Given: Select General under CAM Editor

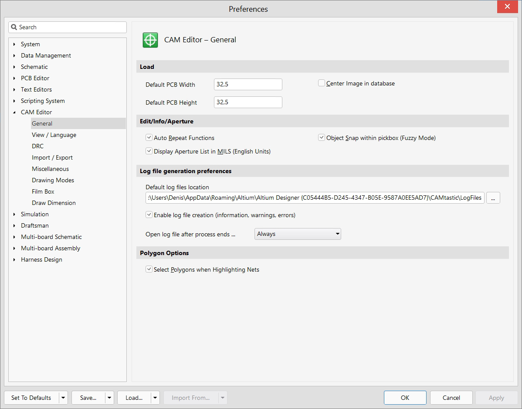Looking at the screenshot, I should (x=78, y=123).
